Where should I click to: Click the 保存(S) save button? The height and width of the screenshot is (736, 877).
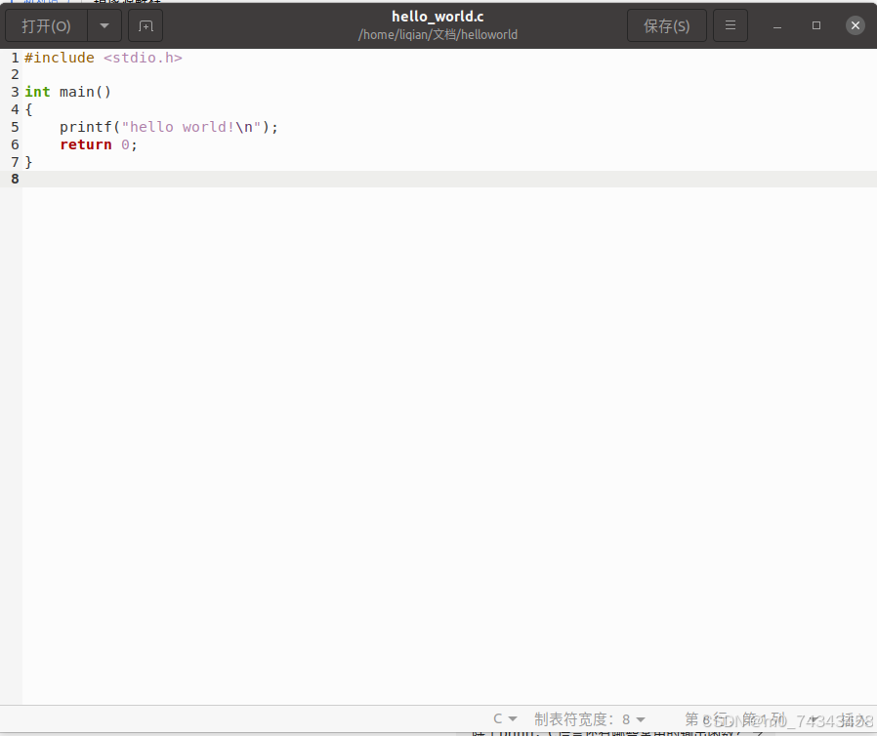[x=666, y=25]
